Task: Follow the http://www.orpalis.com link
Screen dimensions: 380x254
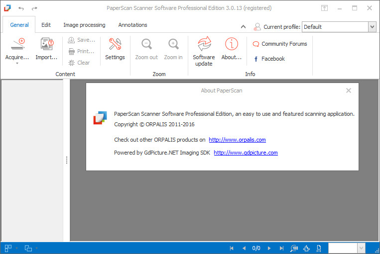Action: [x=237, y=140]
